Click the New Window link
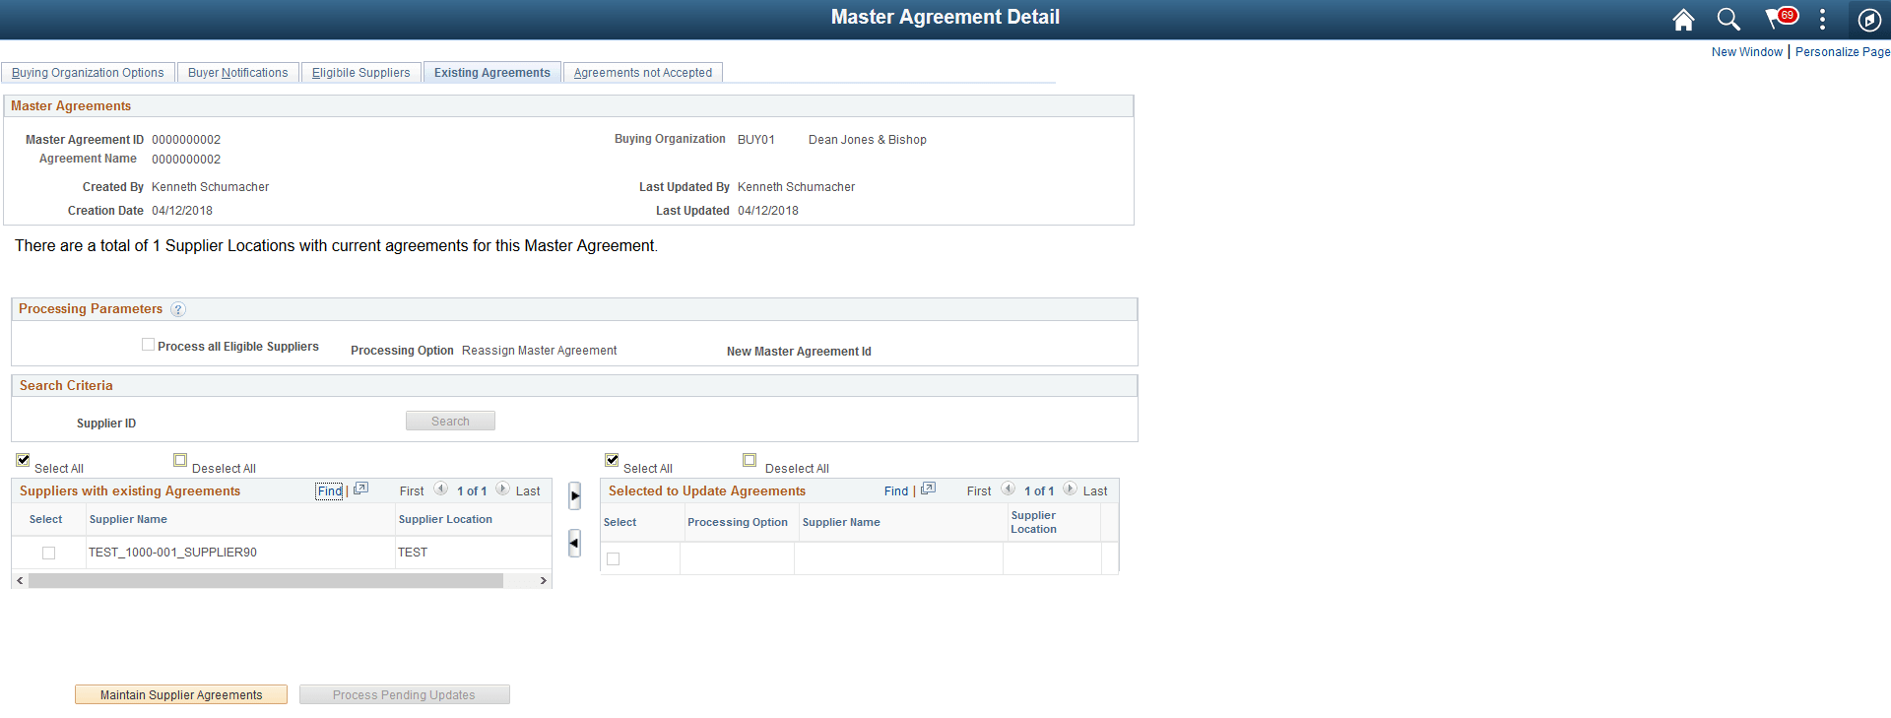The height and width of the screenshot is (718, 1891). tap(1746, 52)
